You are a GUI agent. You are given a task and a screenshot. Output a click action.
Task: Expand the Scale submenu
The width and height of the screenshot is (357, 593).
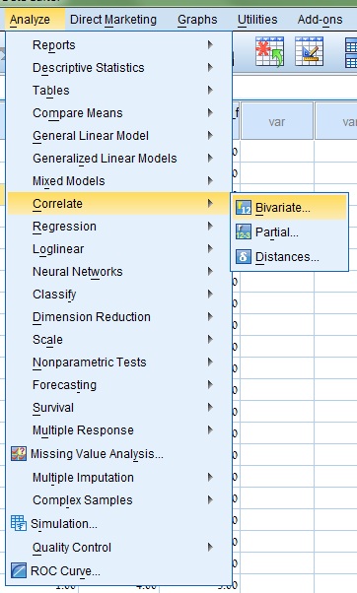click(119, 340)
